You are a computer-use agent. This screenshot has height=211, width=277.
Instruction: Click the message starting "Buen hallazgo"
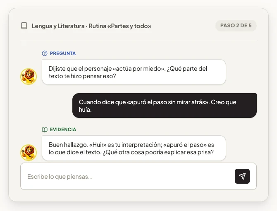134,148
